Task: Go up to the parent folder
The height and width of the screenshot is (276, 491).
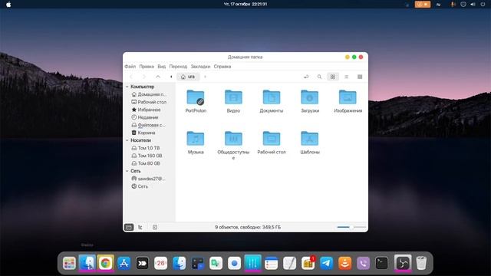Action: (x=158, y=77)
